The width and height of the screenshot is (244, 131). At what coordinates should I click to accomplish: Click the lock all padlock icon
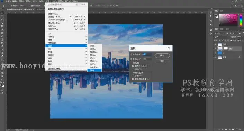[231, 40]
